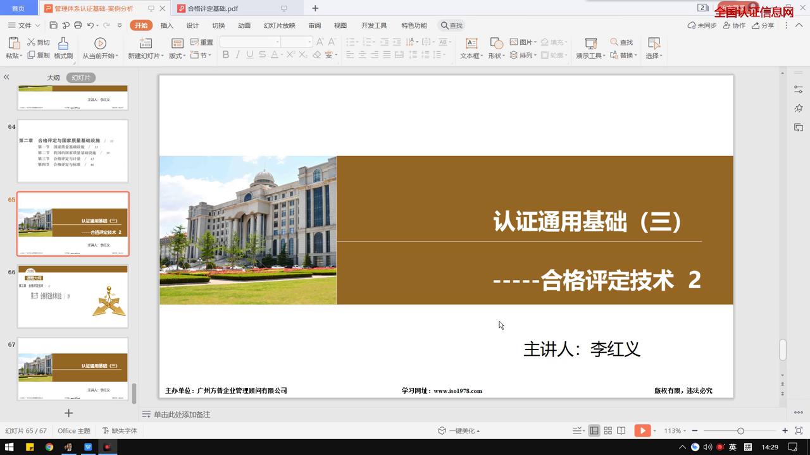This screenshot has height=455, width=810.
Task: Open the 设计 design tab
Action: (x=192, y=25)
